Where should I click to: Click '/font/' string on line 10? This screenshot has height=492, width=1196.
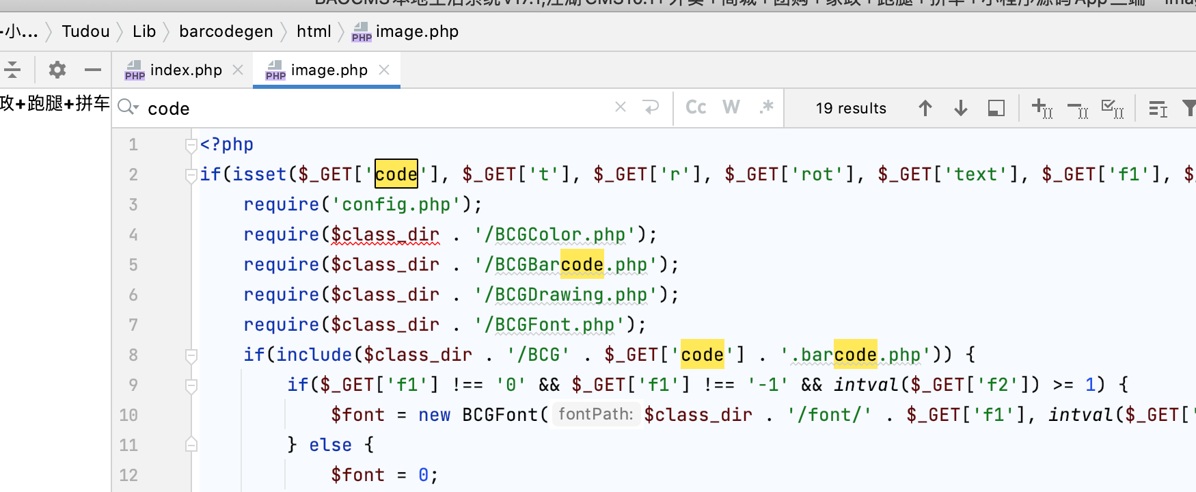[x=829, y=415]
